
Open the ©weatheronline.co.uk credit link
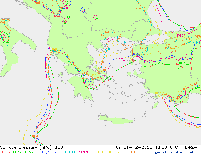click(174, 152)
